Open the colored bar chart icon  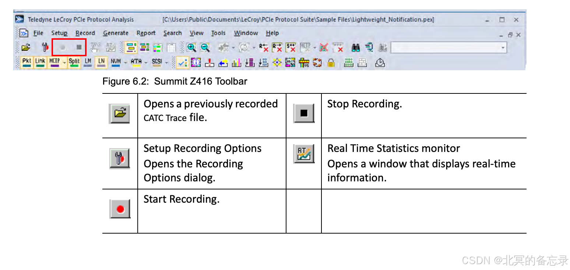pyautogui.click(x=236, y=63)
